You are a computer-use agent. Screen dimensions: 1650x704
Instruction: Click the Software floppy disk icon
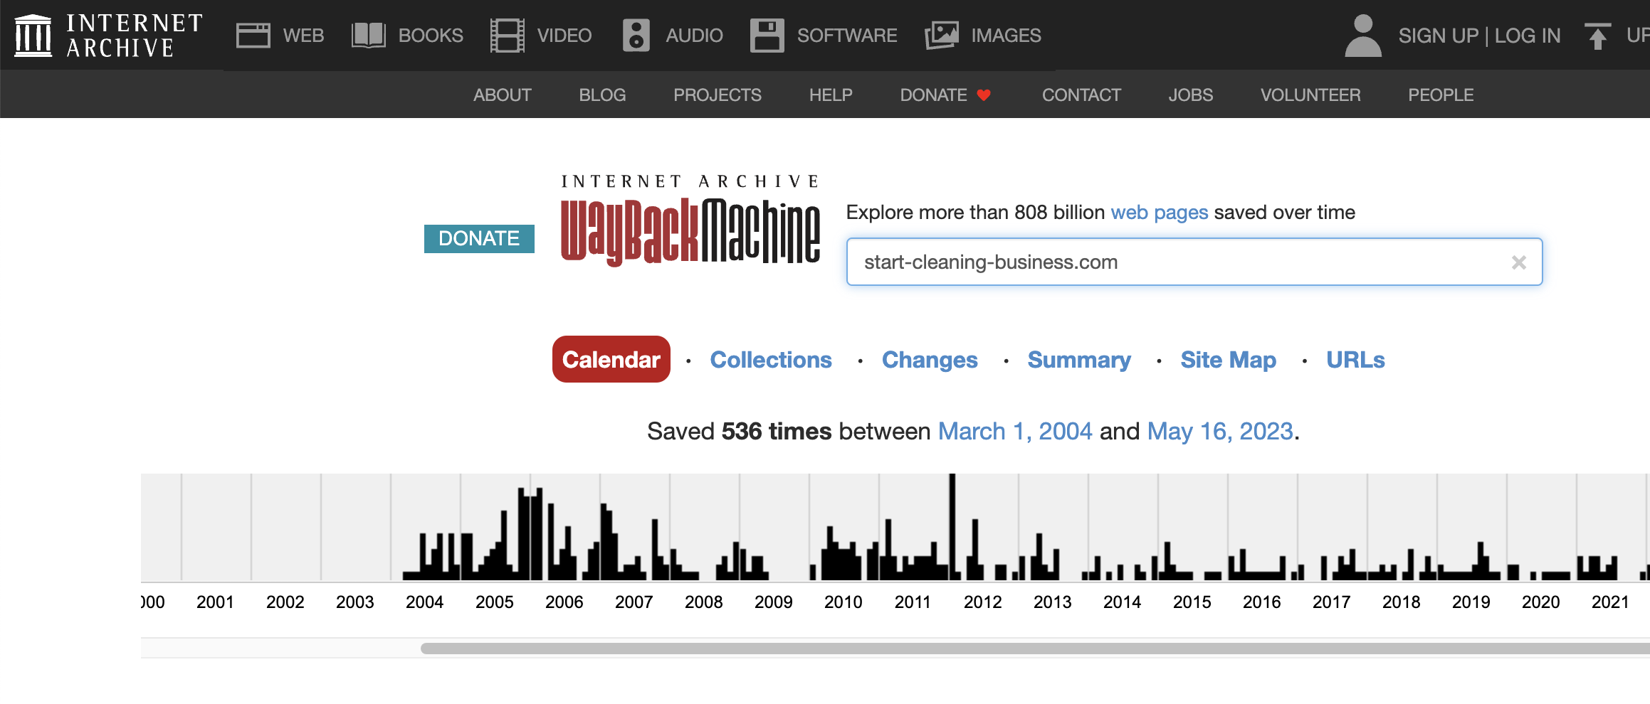click(x=767, y=36)
